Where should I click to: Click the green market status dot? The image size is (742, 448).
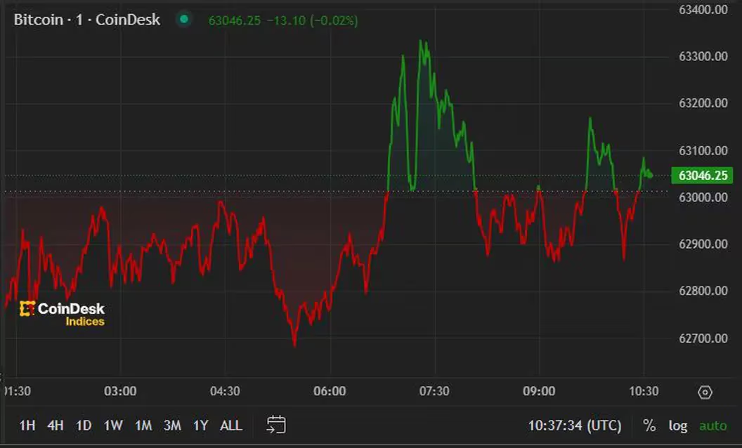coord(184,20)
